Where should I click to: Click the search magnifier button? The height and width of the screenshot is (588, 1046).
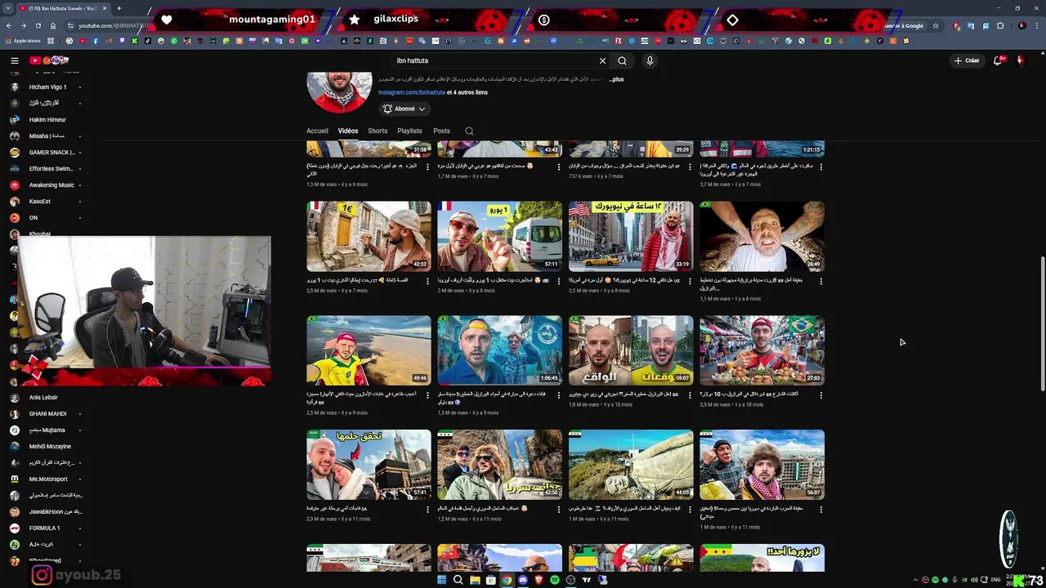point(623,60)
